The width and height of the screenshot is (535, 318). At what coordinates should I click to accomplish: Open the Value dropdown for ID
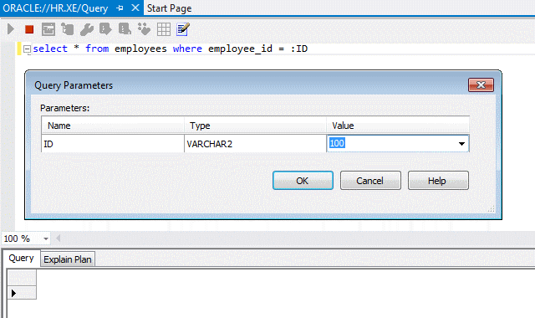(x=461, y=144)
